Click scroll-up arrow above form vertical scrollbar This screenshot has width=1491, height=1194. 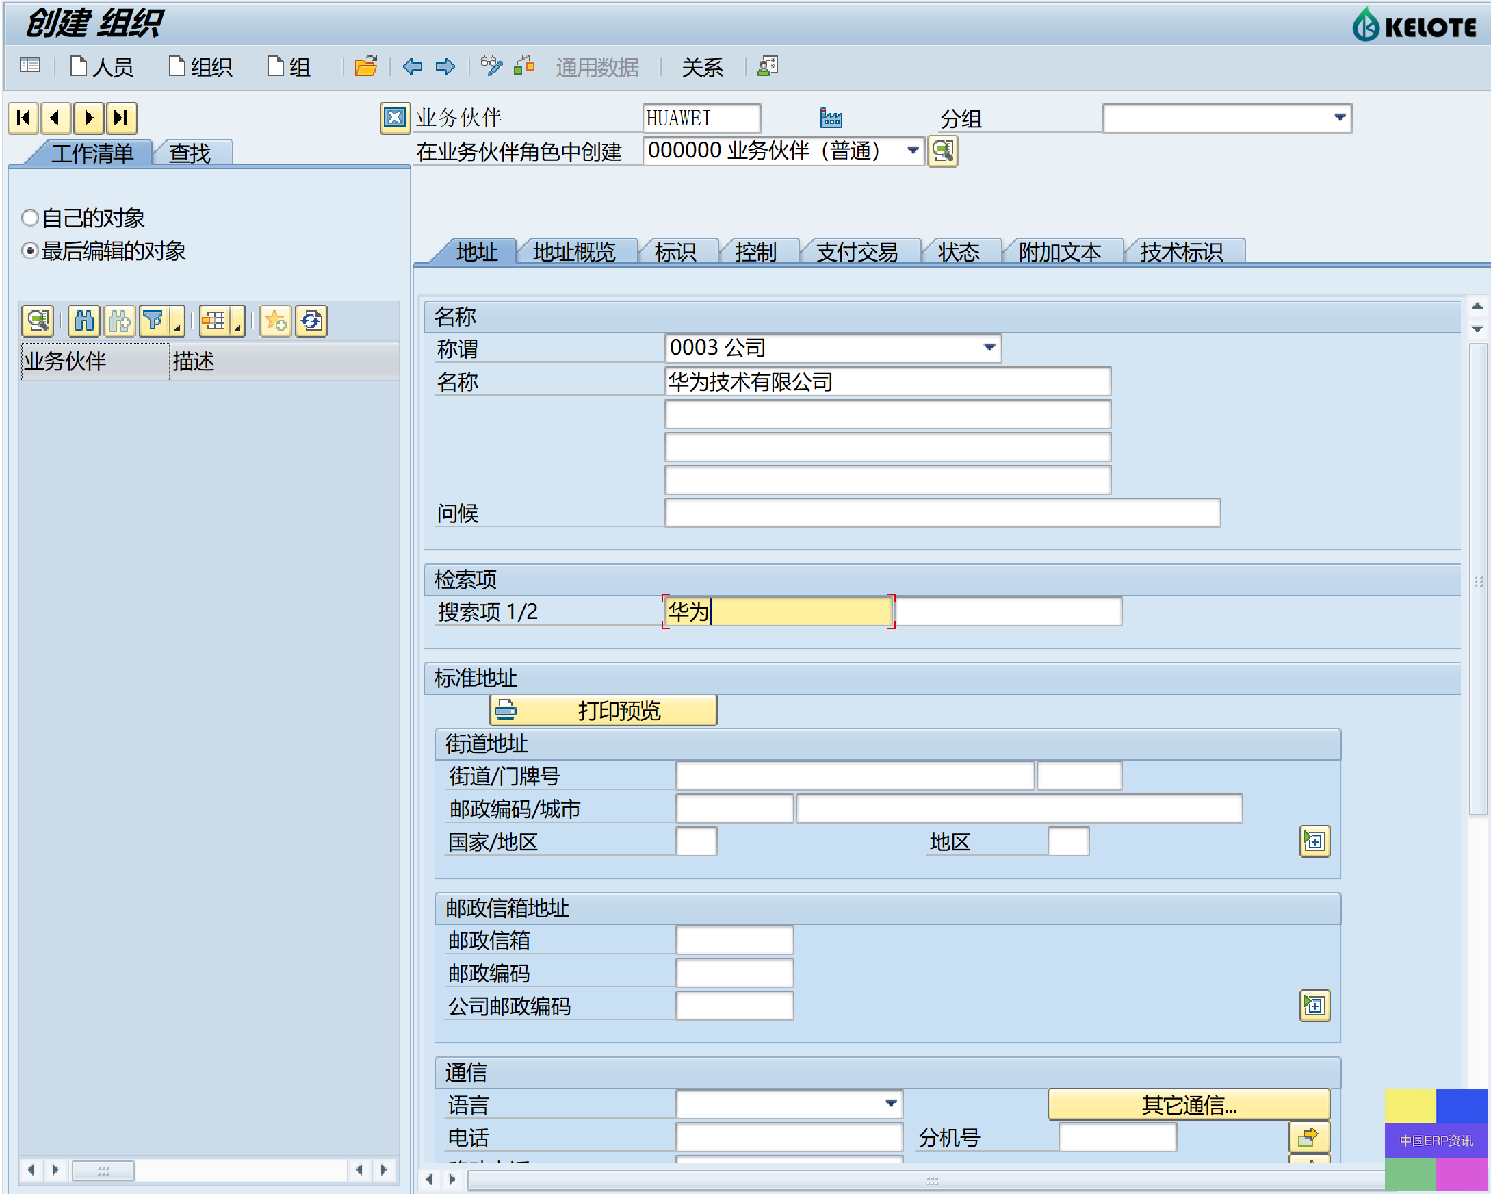tap(1477, 306)
